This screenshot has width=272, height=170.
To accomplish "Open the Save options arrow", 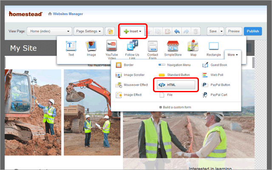I will pyautogui.click(x=221, y=31).
